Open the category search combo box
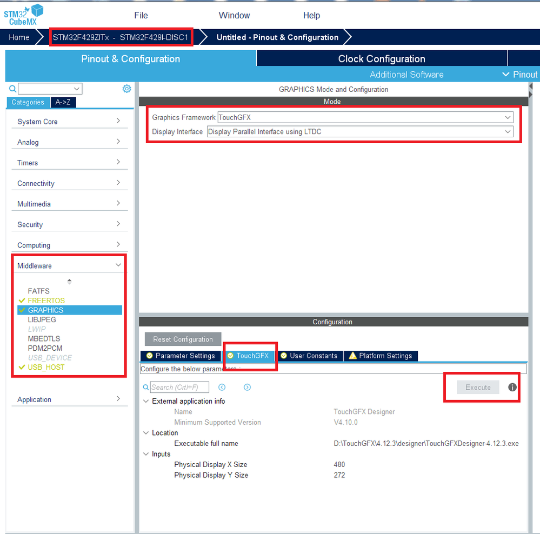This screenshot has height=534, width=540. (x=50, y=89)
